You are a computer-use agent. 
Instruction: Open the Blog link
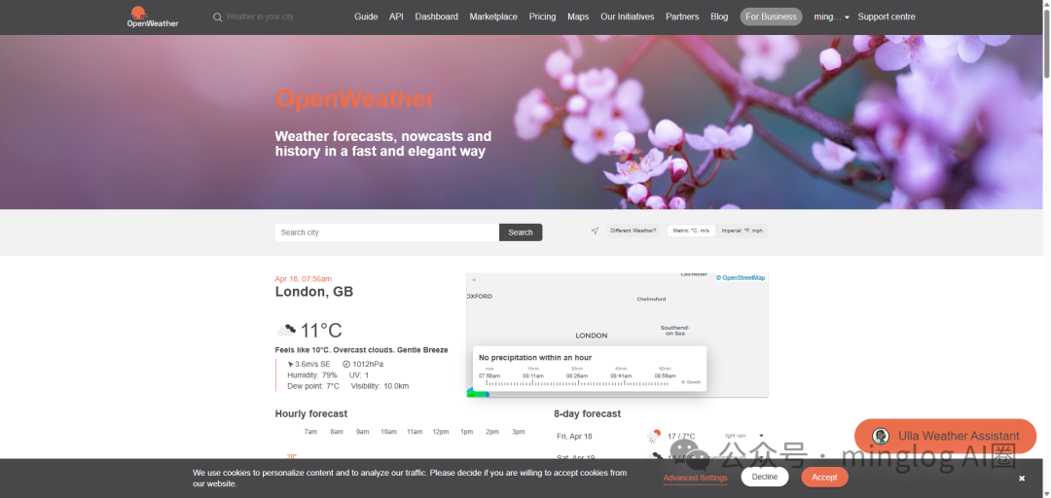point(719,17)
